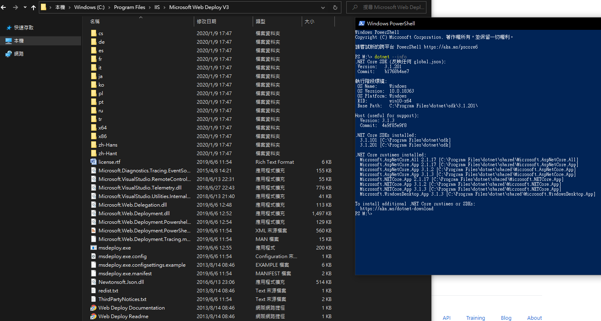Open the API link
This screenshot has width=601, height=321.
pyautogui.click(x=446, y=318)
